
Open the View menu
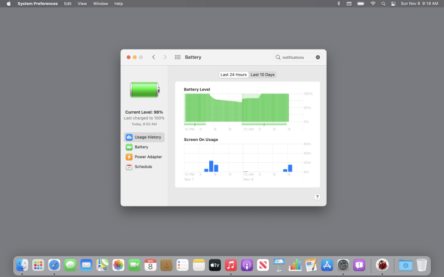pyautogui.click(x=83, y=3)
